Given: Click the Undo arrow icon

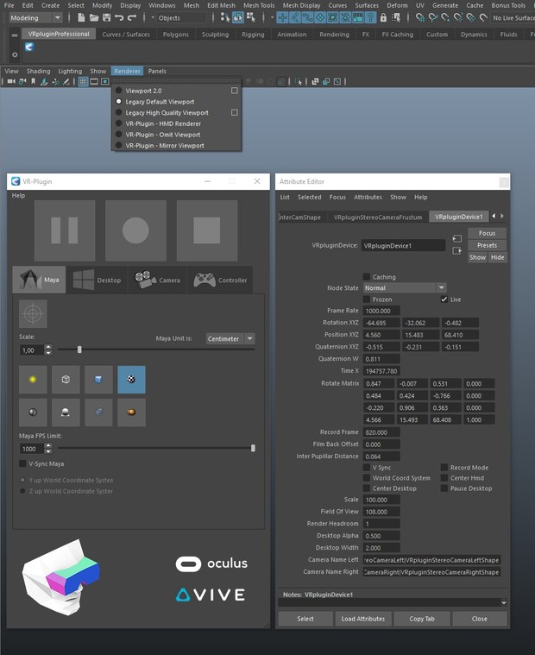Looking at the screenshot, I should 119,17.
